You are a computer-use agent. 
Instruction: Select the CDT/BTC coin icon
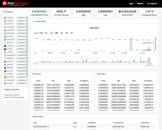[5, 24]
